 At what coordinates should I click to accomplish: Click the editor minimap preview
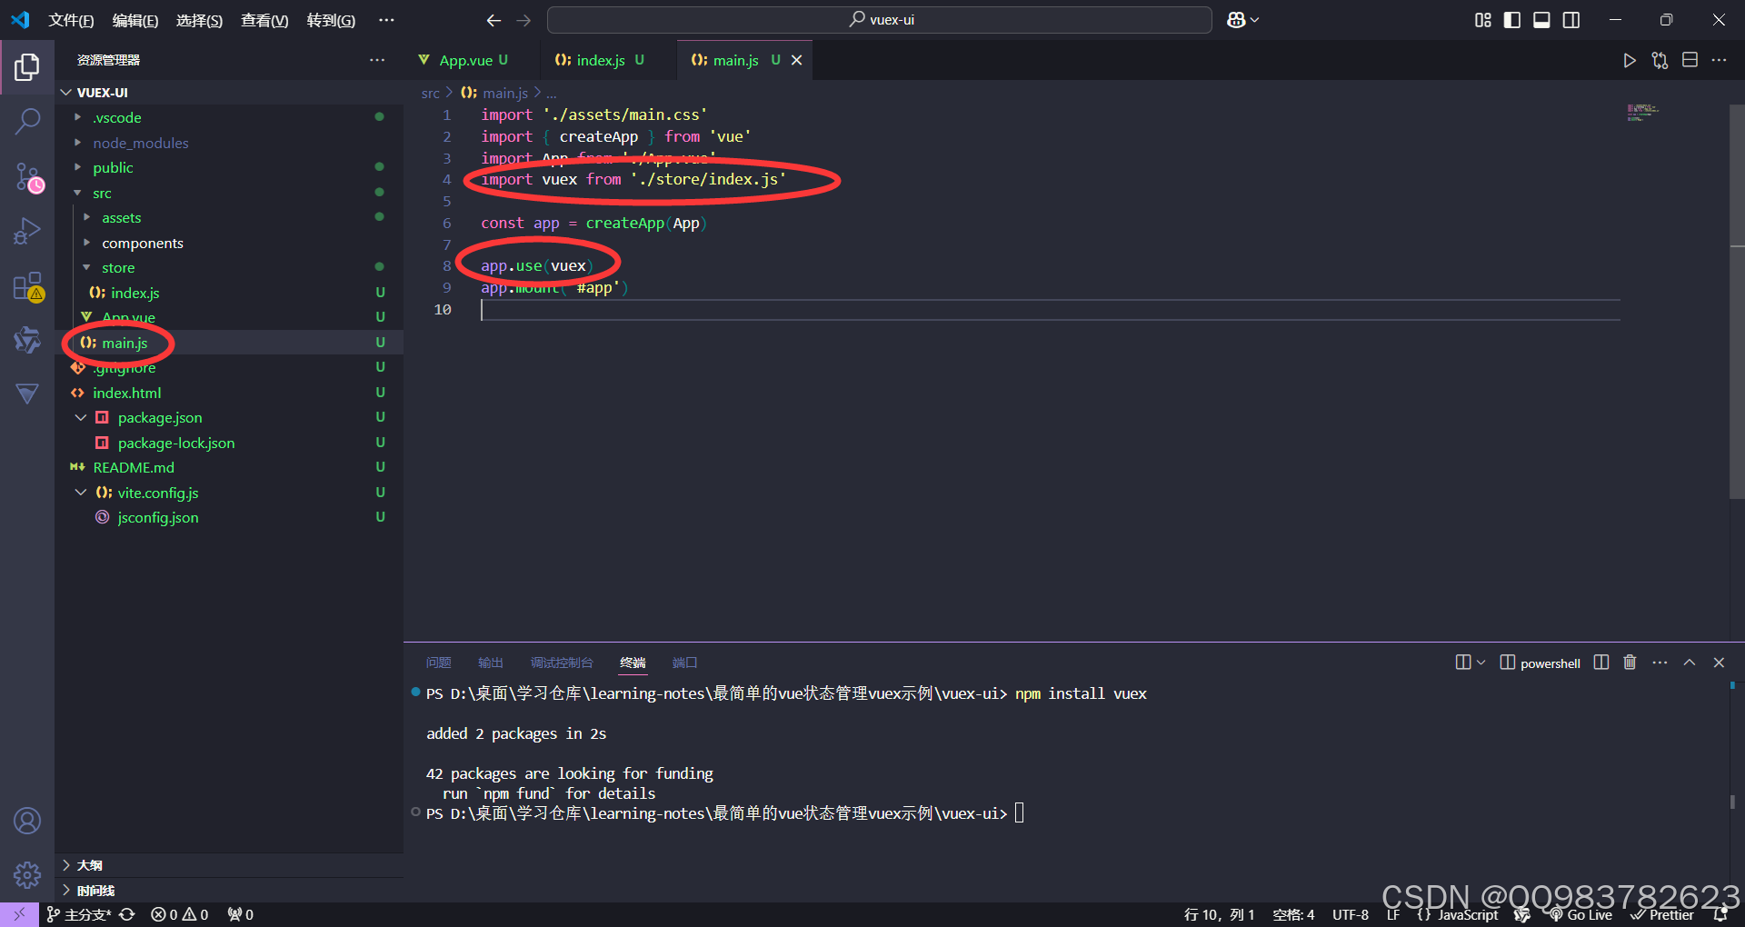tap(1642, 113)
